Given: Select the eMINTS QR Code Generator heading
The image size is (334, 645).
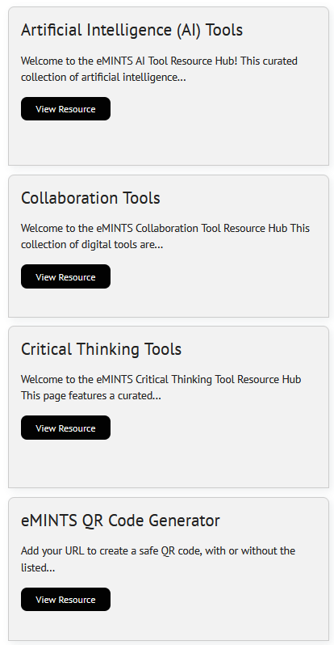Looking at the screenshot, I should 120,521.
